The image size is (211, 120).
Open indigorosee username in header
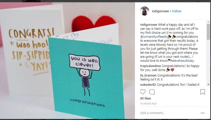click(160, 11)
